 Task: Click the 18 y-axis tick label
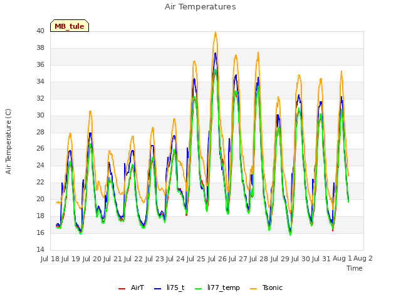[40, 216]
